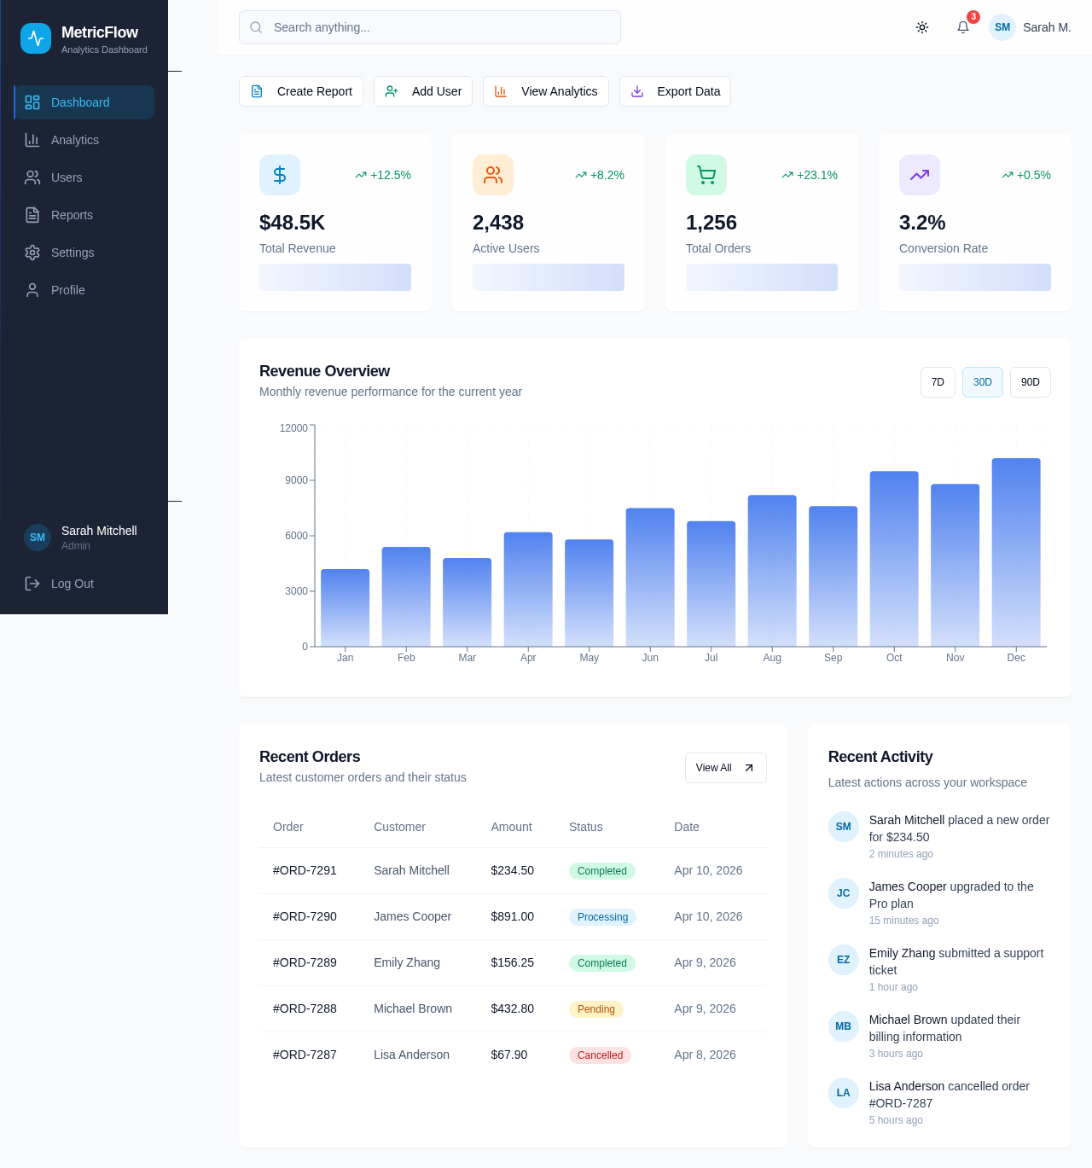Click Sarah Mitchell sidebar avatar
Viewport: 1092px width, 1168px height.
pos(38,538)
